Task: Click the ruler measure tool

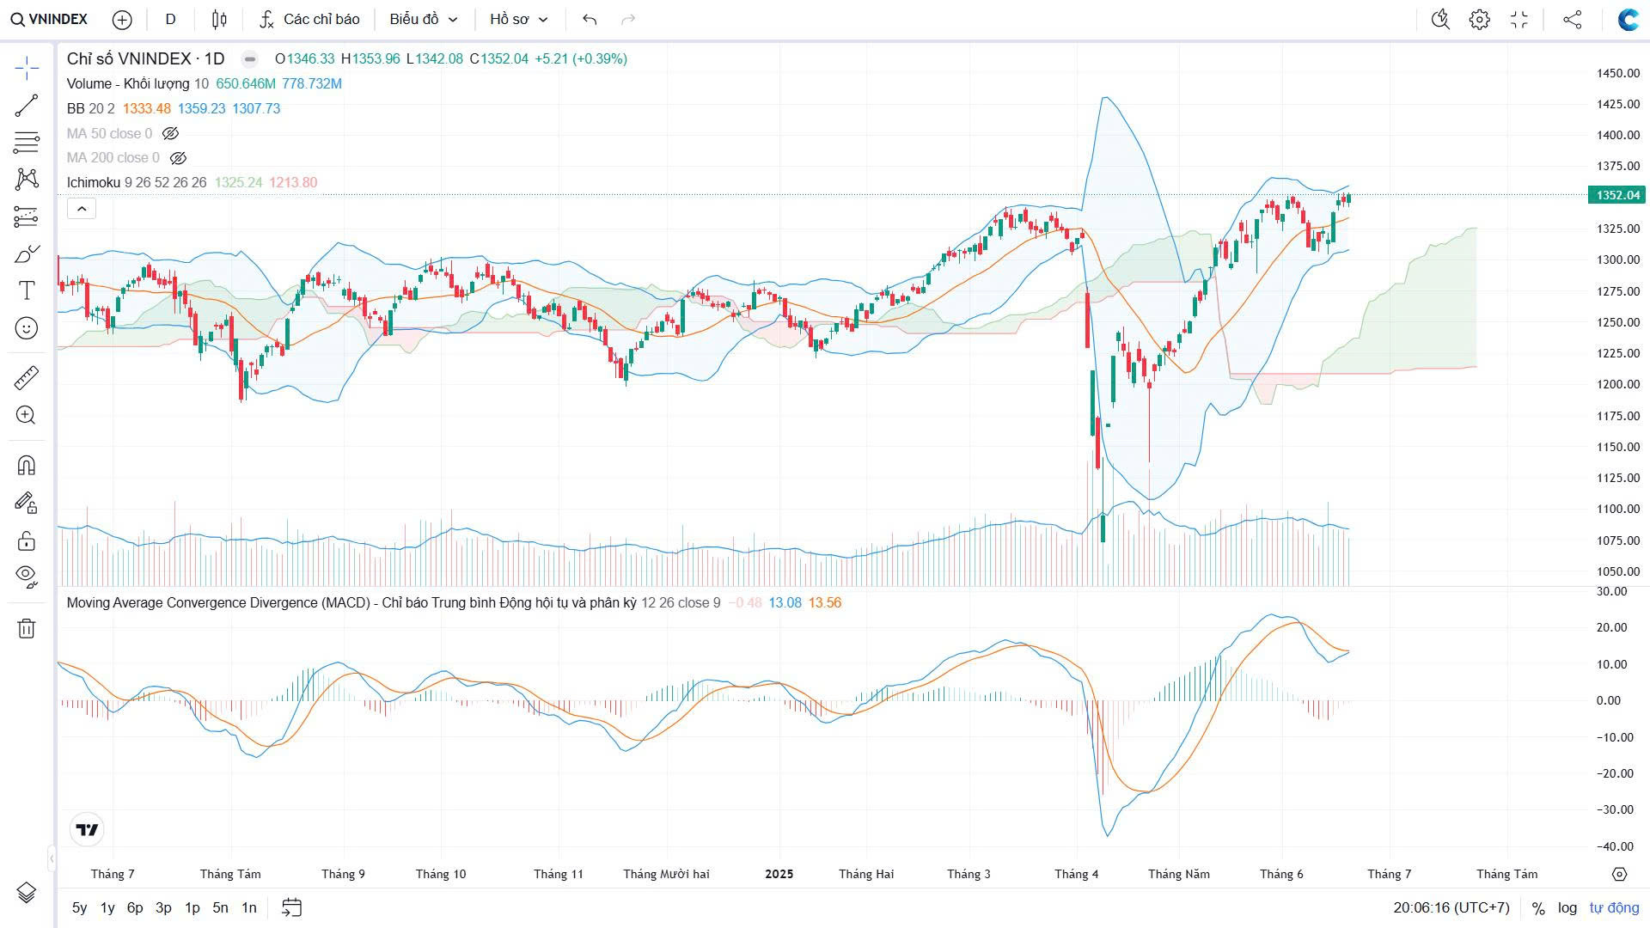Action: tap(27, 378)
